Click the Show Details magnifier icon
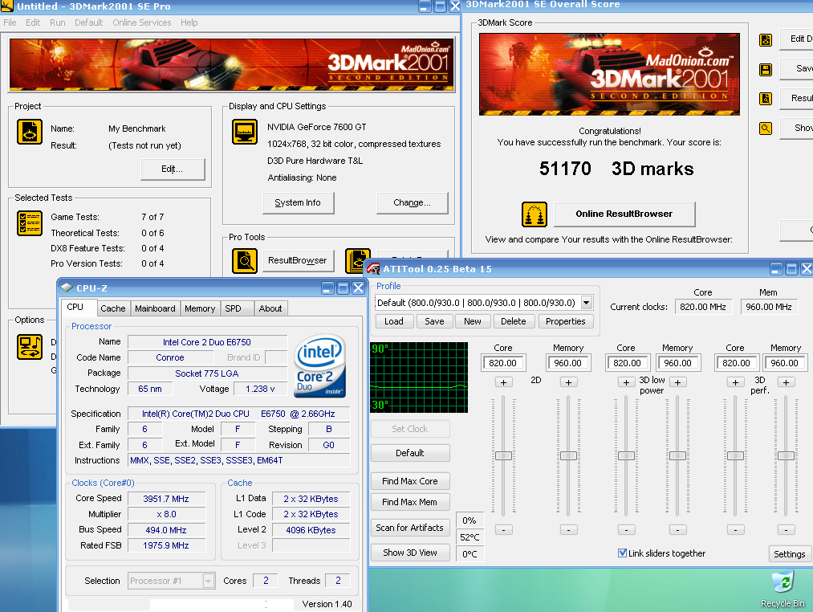The height and width of the screenshot is (612, 813). click(x=766, y=129)
